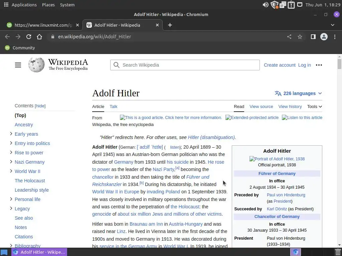The image size is (342, 256).
Task: Expand the Rise to power section
Action: point(11,152)
